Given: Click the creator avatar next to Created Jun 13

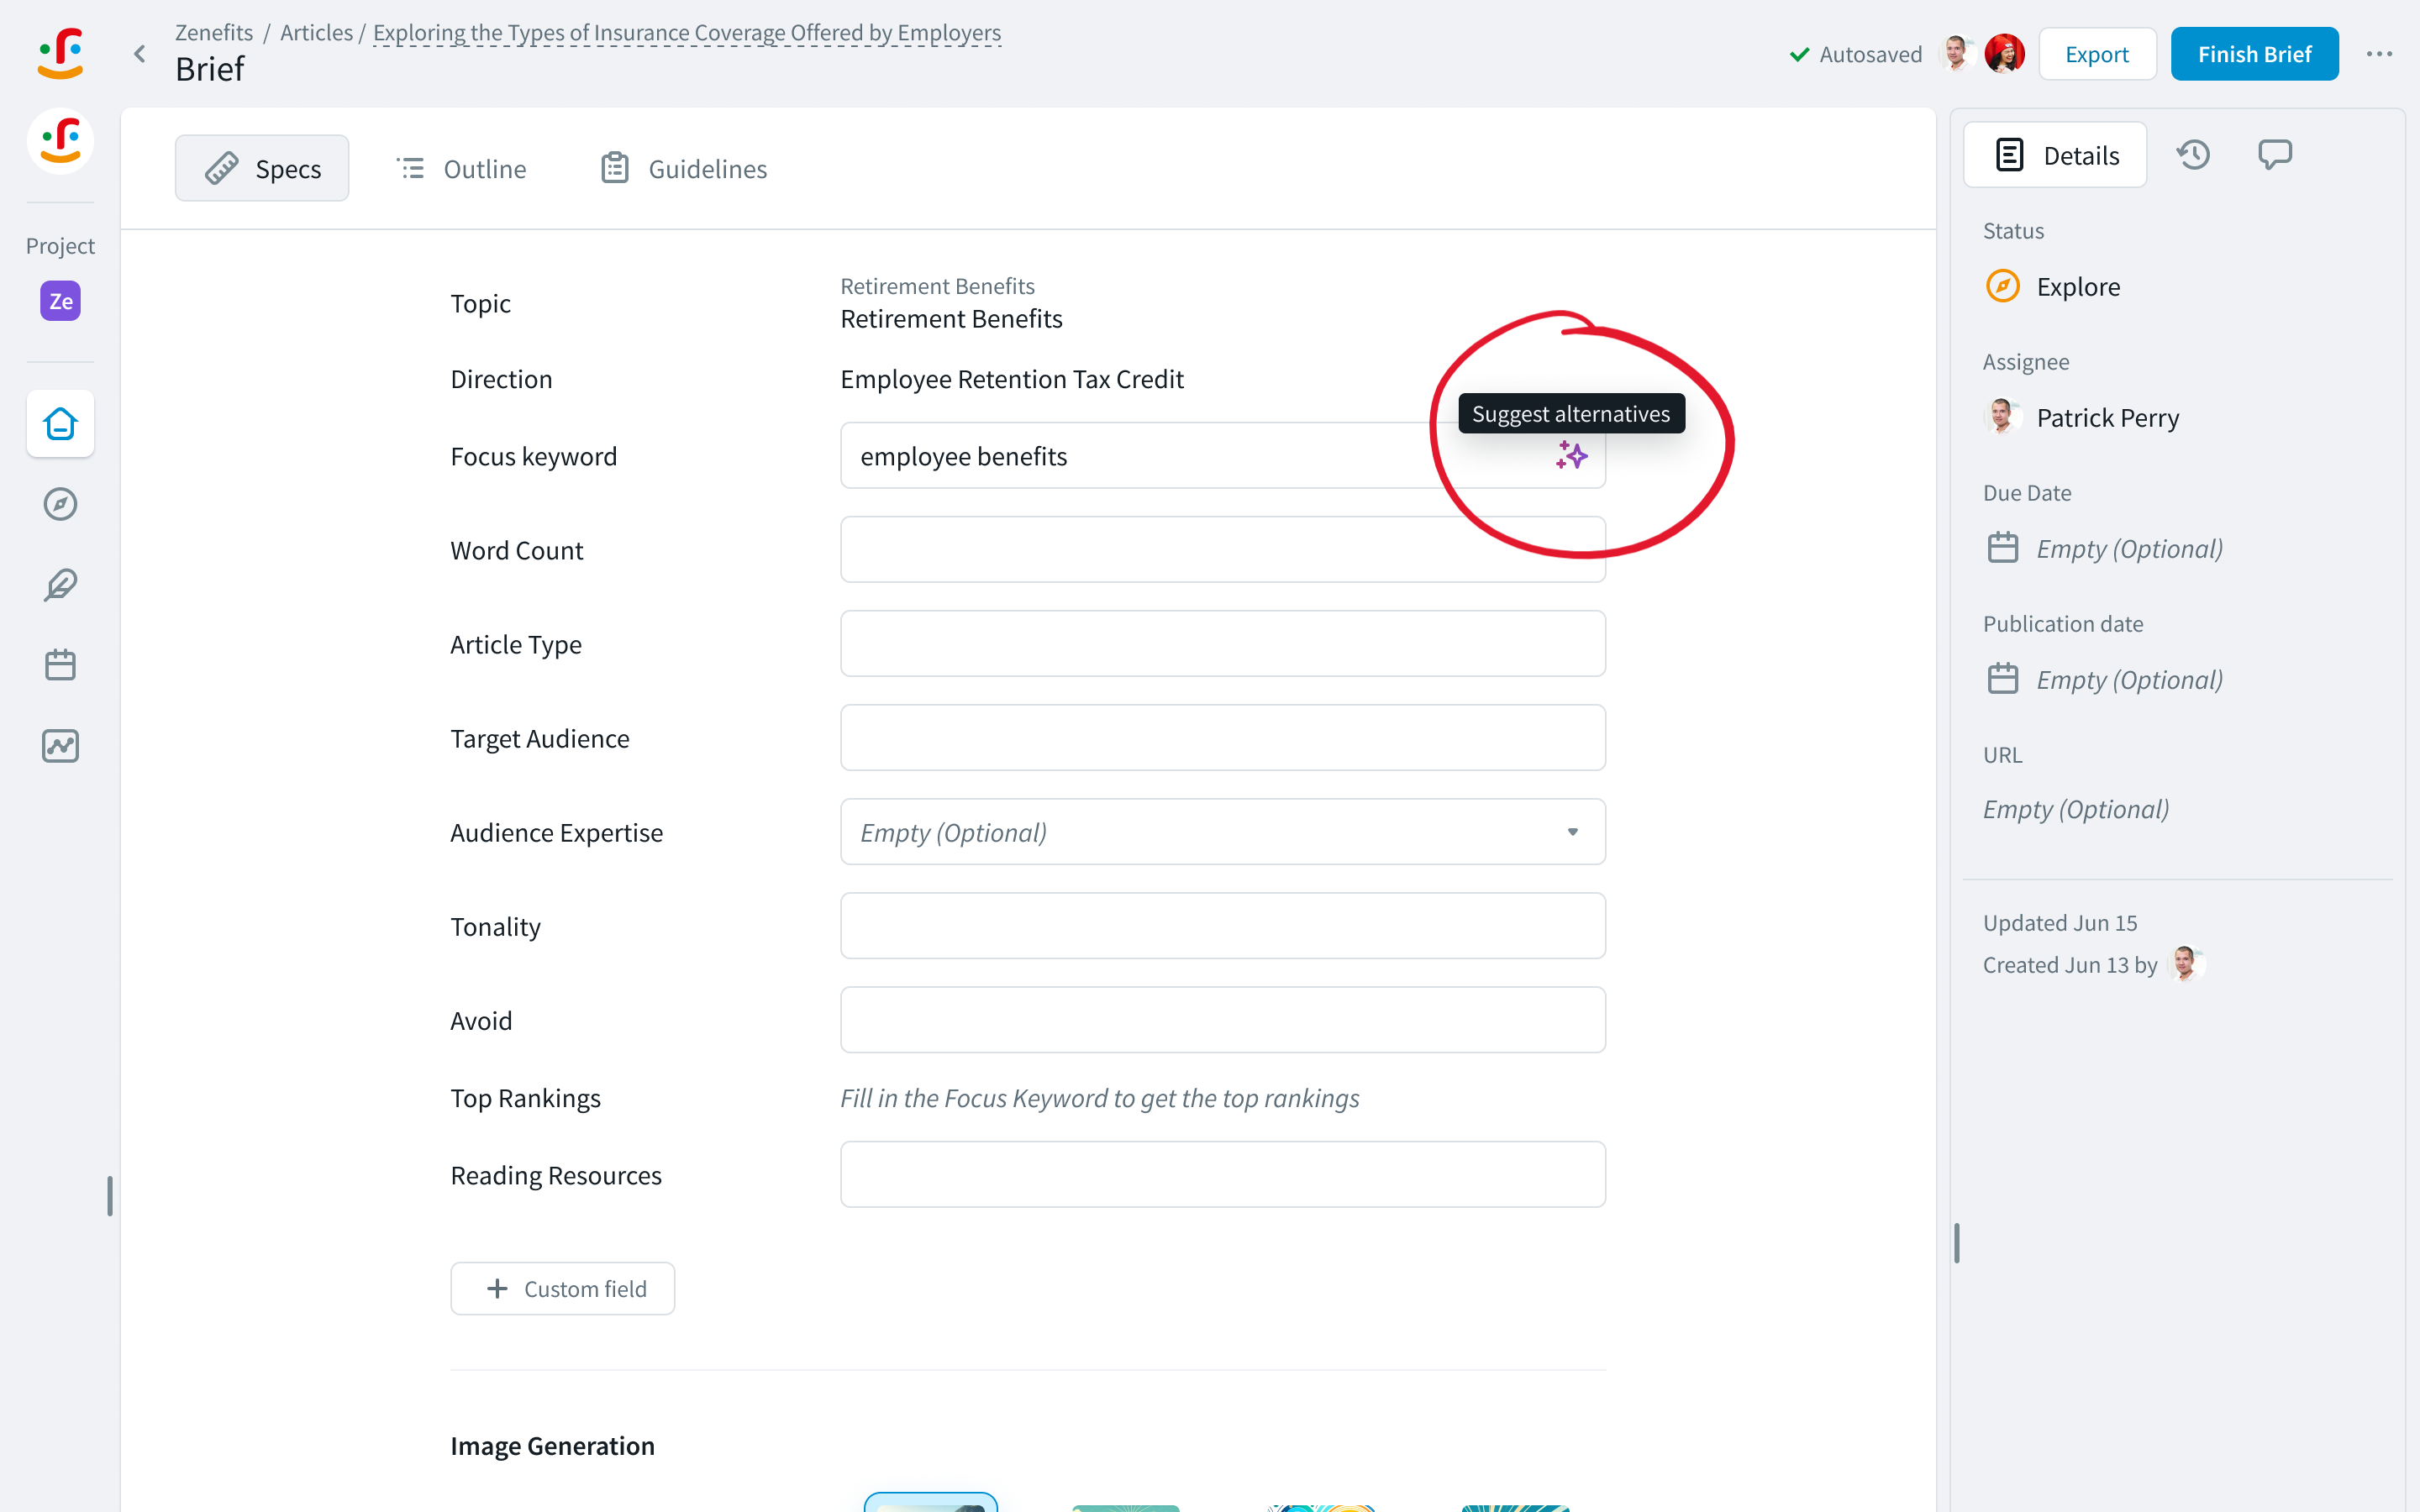Looking at the screenshot, I should (2186, 964).
